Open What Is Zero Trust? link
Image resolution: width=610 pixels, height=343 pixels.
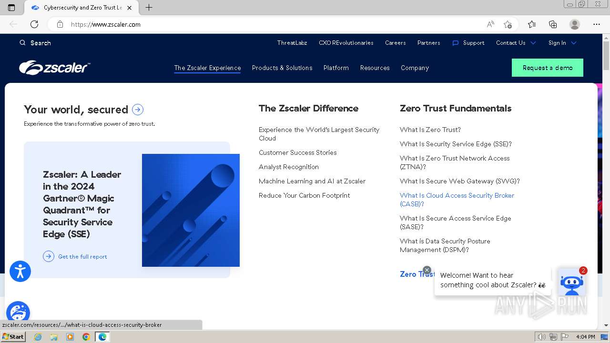[430, 130]
